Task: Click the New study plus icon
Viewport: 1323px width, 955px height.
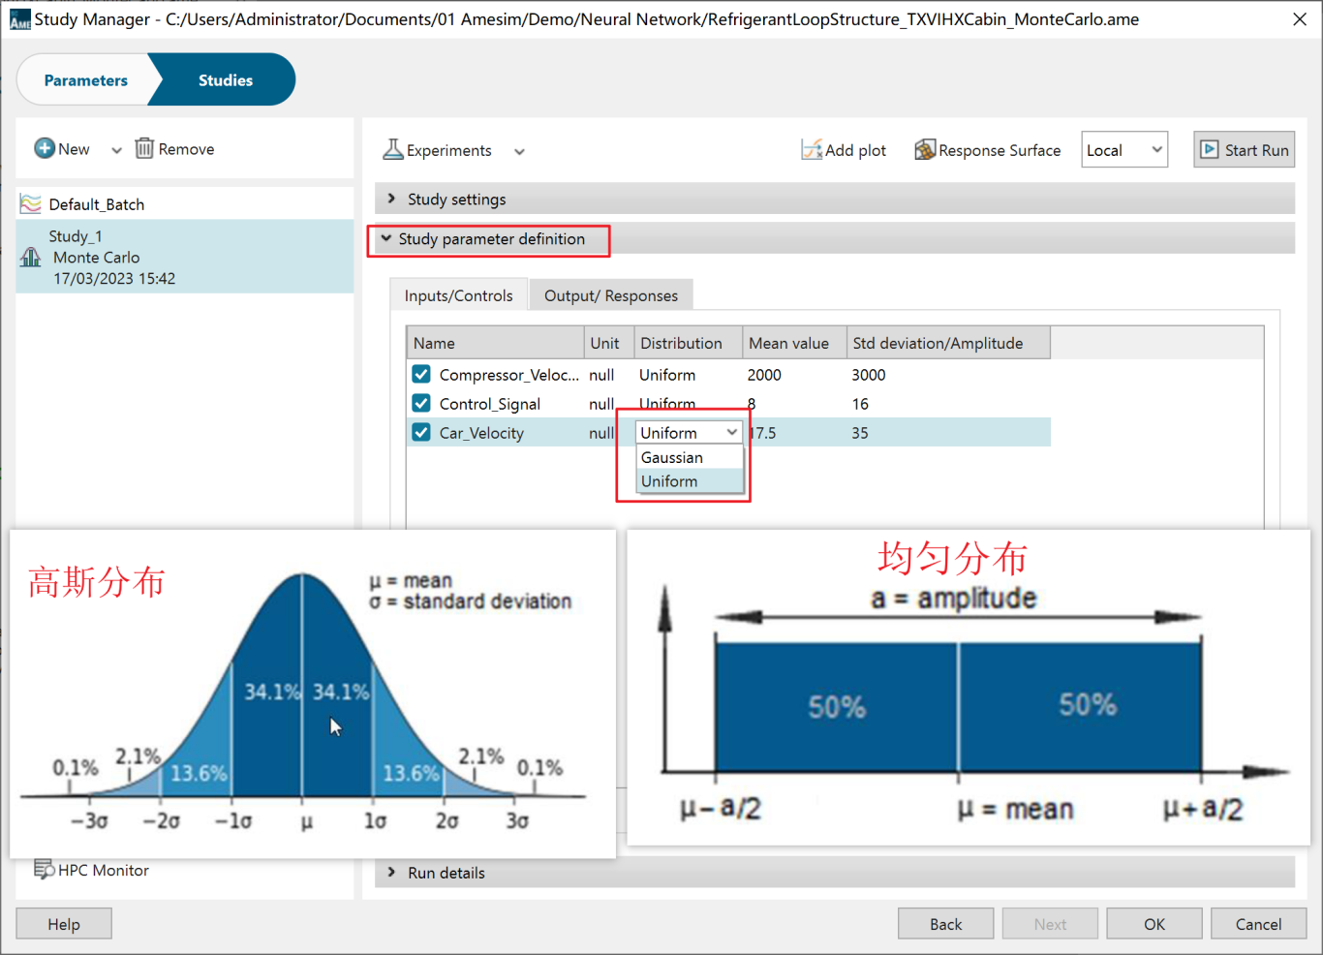Action: (45, 148)
